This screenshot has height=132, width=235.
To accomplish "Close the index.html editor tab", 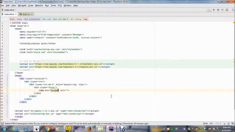I will (x=16, y=14).
